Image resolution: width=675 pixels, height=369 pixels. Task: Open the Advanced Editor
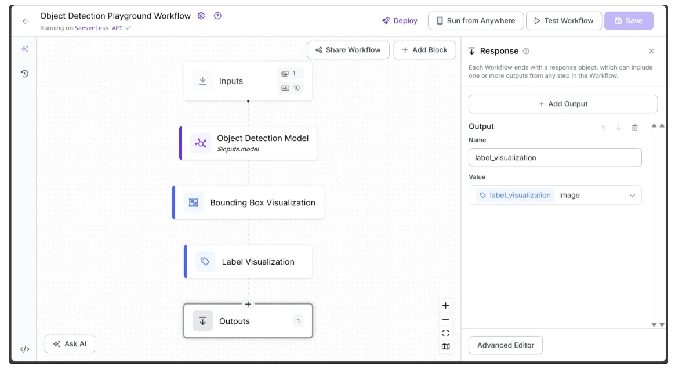[505, 345]
